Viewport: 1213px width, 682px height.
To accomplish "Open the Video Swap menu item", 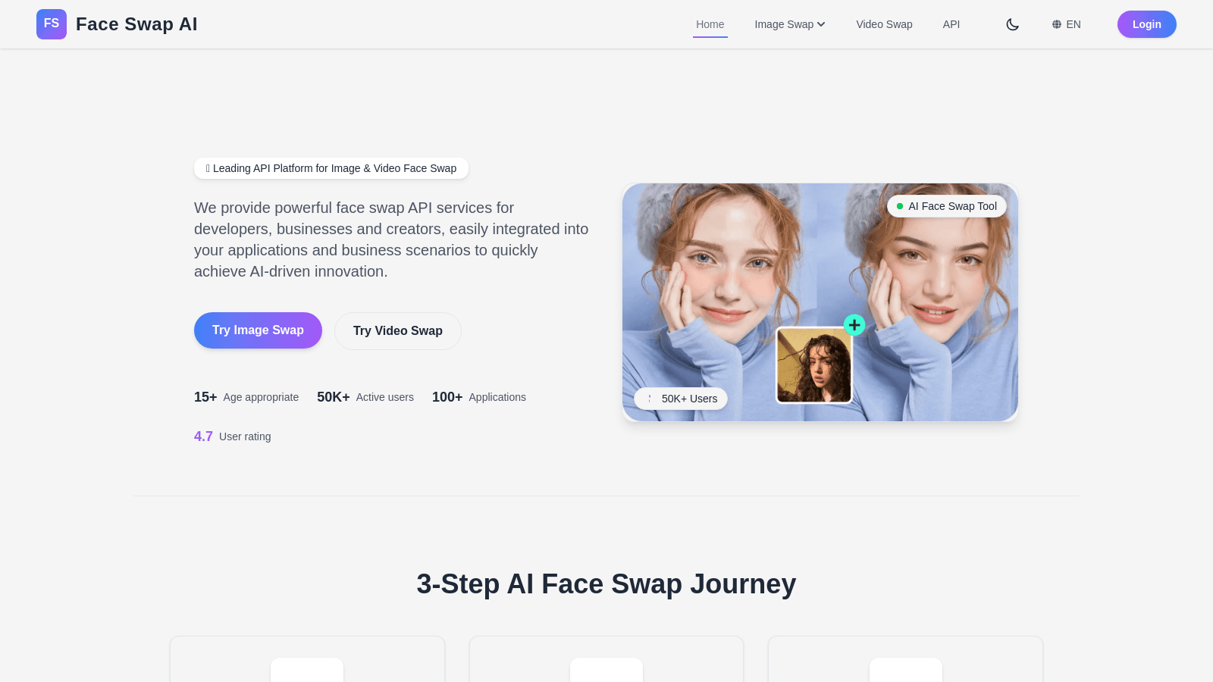I will click(x=884, y=24).
